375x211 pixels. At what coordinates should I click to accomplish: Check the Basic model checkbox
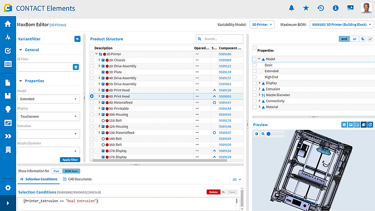[254, 65]
